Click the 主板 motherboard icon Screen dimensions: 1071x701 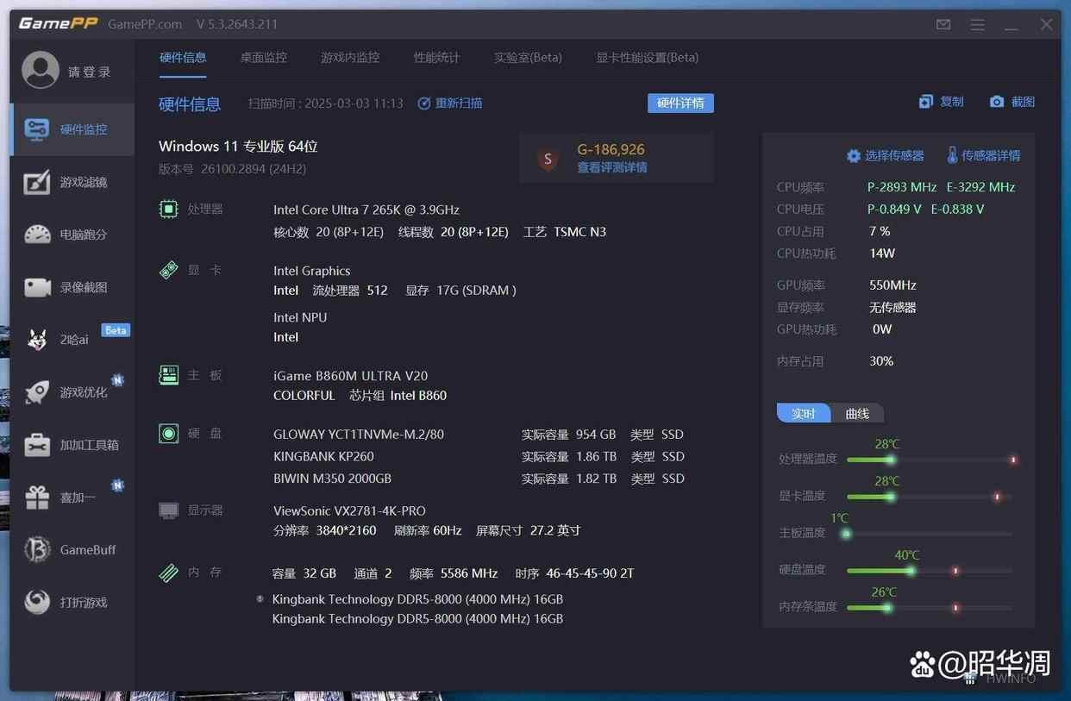click(169, 375)
